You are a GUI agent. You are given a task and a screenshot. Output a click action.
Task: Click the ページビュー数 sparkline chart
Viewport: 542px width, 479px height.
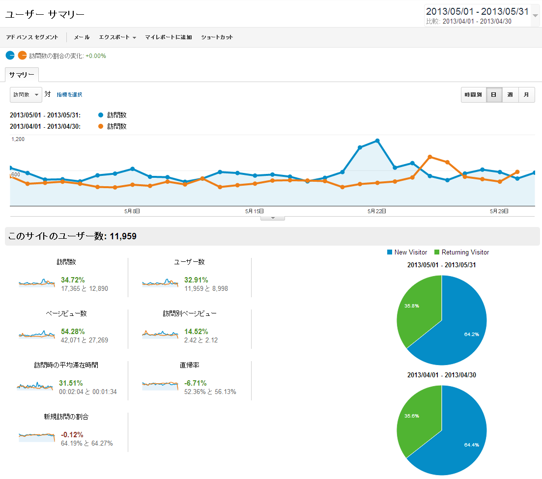(x=37, y=335)
